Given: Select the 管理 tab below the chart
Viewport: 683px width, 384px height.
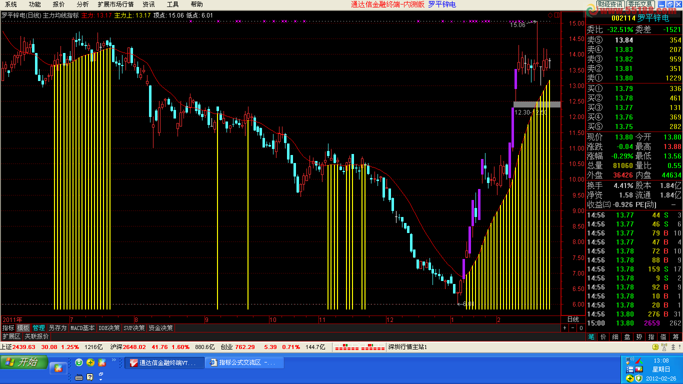Looking at the screenshot, I should click(x=39, y=328).
